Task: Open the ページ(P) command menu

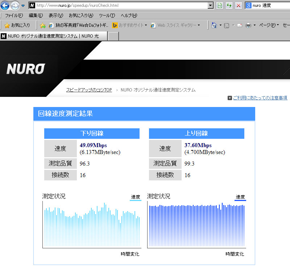Action: coord(269,25)
